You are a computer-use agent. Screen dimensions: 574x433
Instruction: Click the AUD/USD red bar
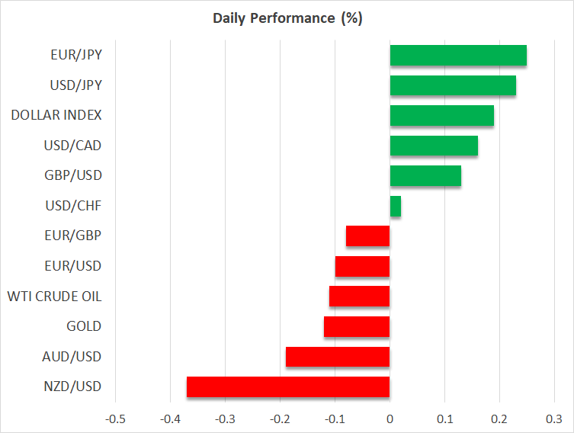coord(337,357)
